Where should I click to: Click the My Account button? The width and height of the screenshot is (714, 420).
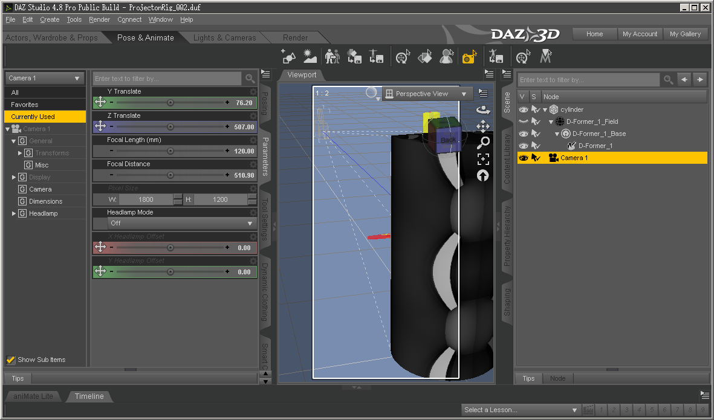[640, 34]
